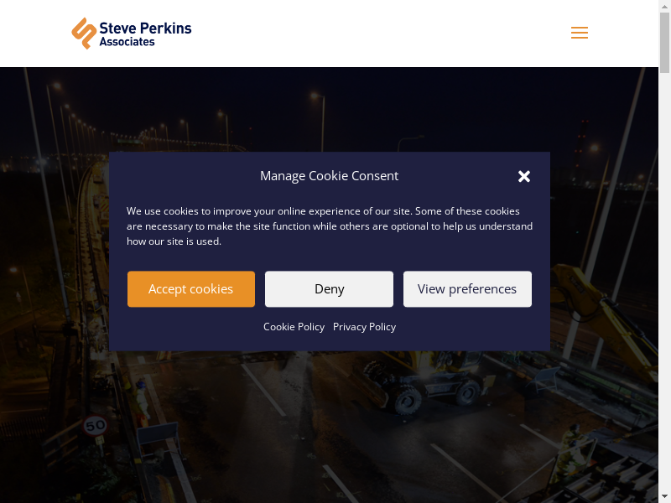
Task: Click the scrollbar down arrow
Action: [664, 498]
